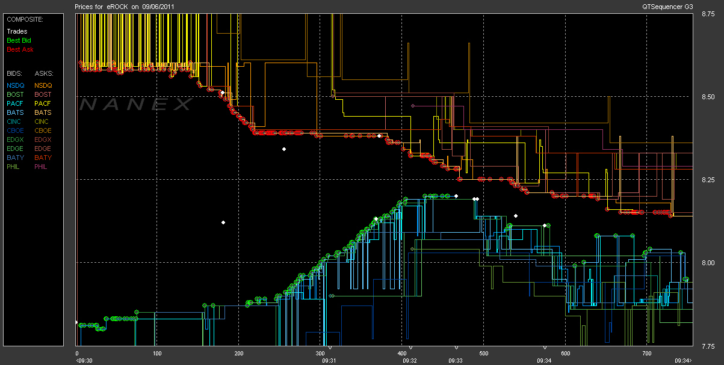Click the chart title 'Prices for eROCK'
The image size is (724, 365).
click(100, 7)
